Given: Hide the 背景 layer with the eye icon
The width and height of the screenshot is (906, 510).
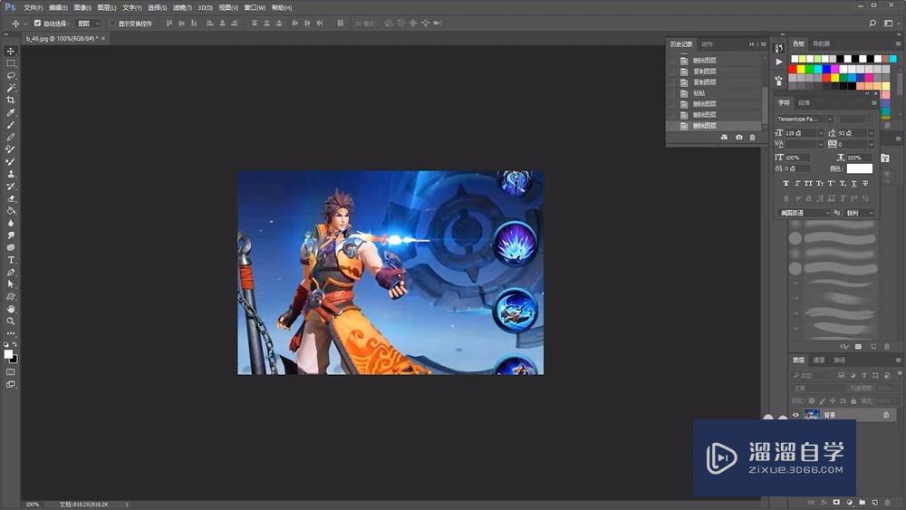Looking at the screenshot, I should 796,415.
